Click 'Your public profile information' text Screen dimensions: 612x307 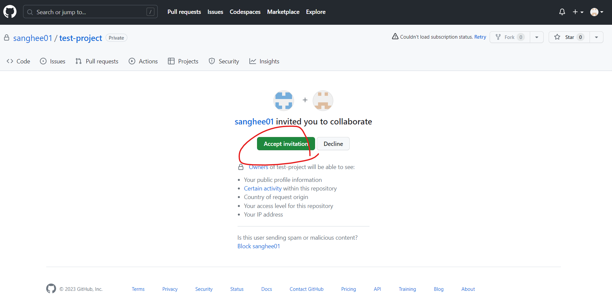(283, 180)
